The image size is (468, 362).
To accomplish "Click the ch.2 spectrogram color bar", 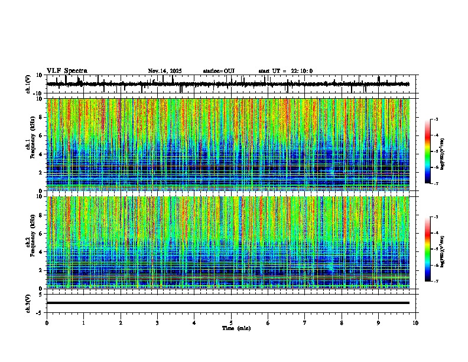I will coord(428,249).
